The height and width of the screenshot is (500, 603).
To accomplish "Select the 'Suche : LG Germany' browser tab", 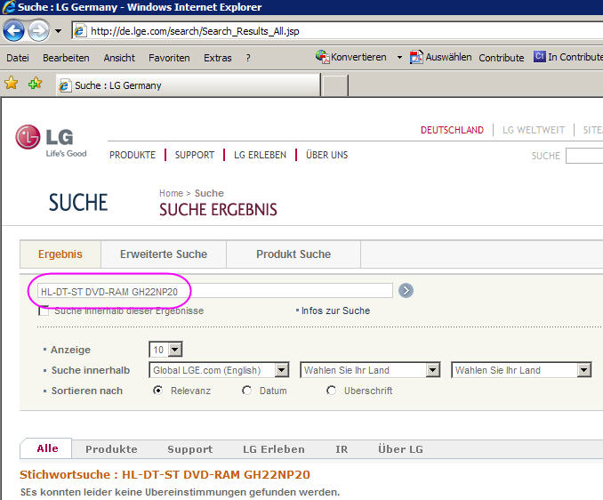I will [x=188, y=85].
